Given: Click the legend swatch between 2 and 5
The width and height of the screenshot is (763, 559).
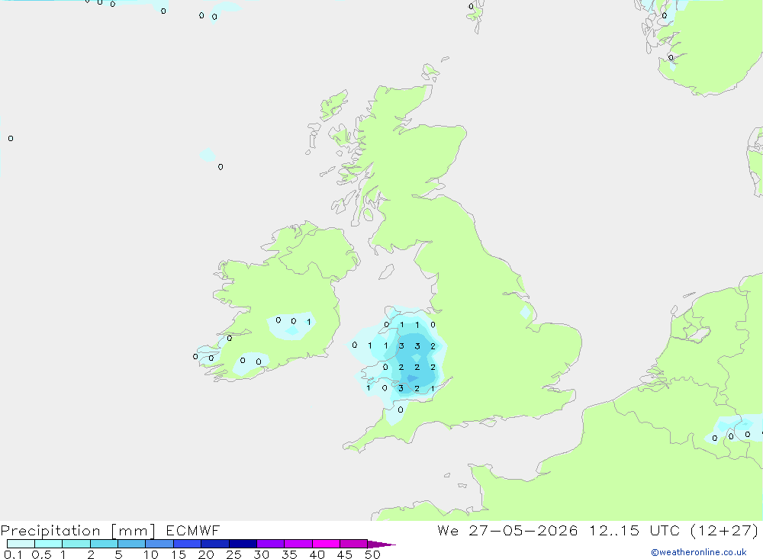Looking at the screenshot, I should pyautogui.click(x=104, y=544).
